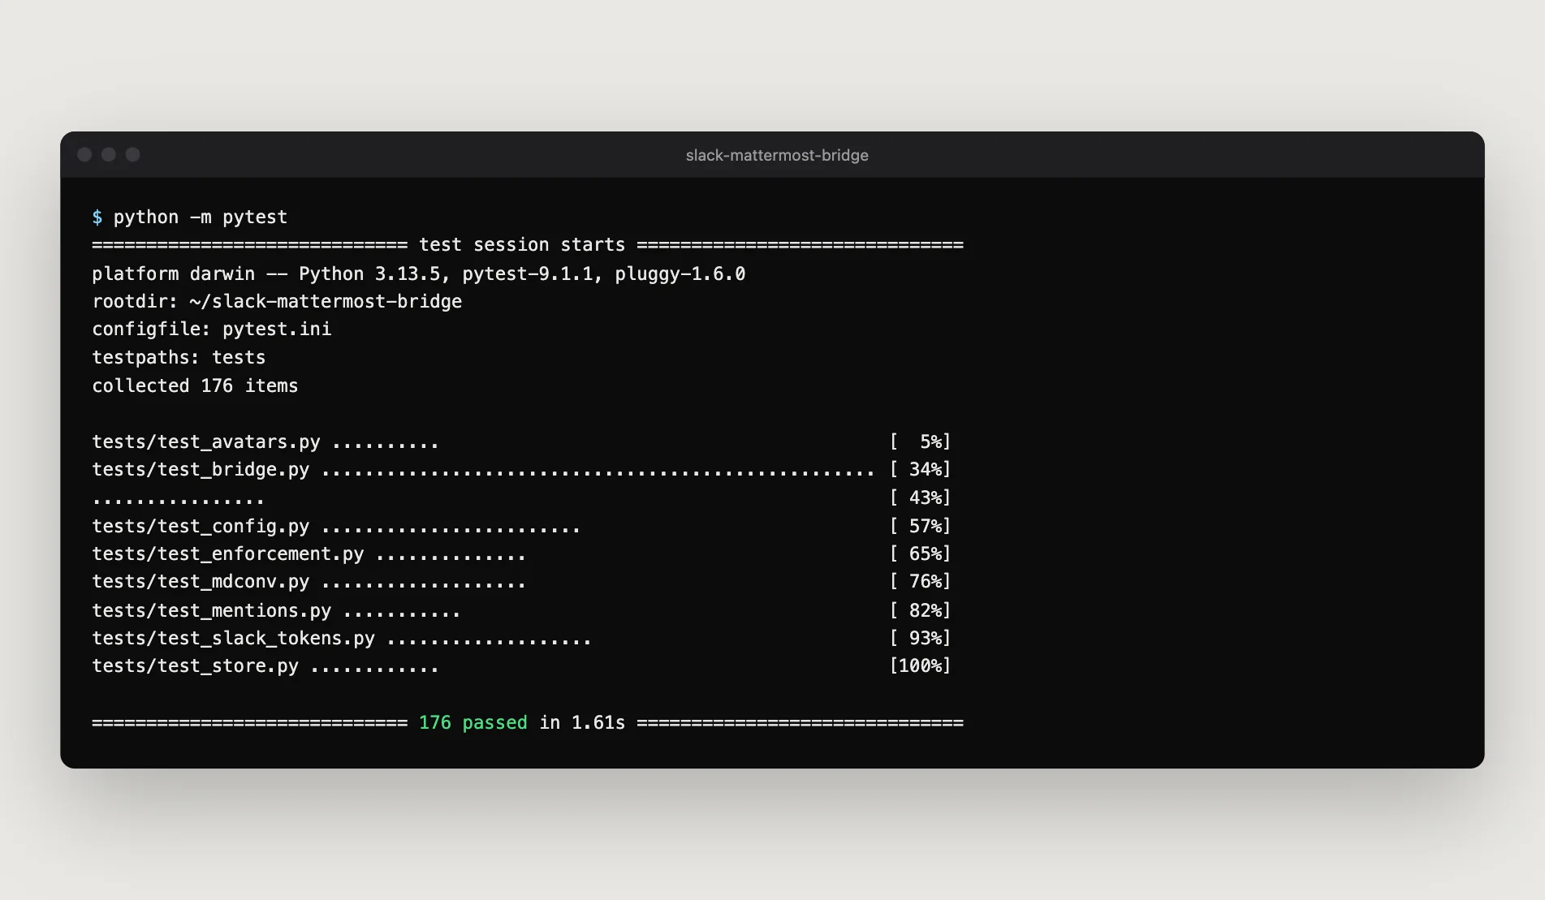This screenshot has width=1545, height=900.
Task: Click the command text 'python -m pytest'
Action: [x=201, y=217]
